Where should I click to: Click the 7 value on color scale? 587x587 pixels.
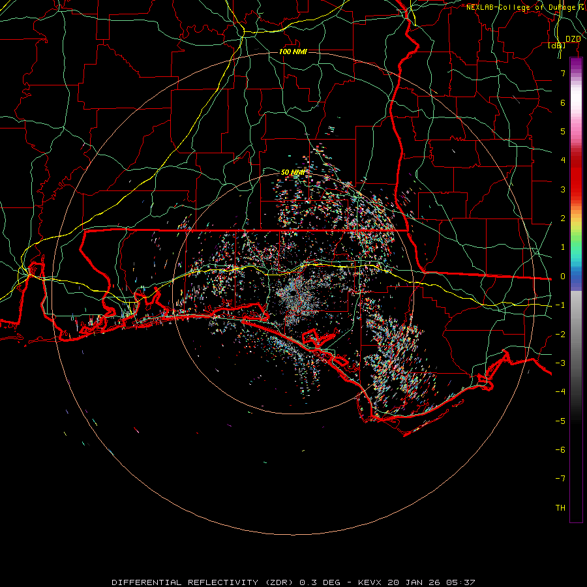[563, 73]
